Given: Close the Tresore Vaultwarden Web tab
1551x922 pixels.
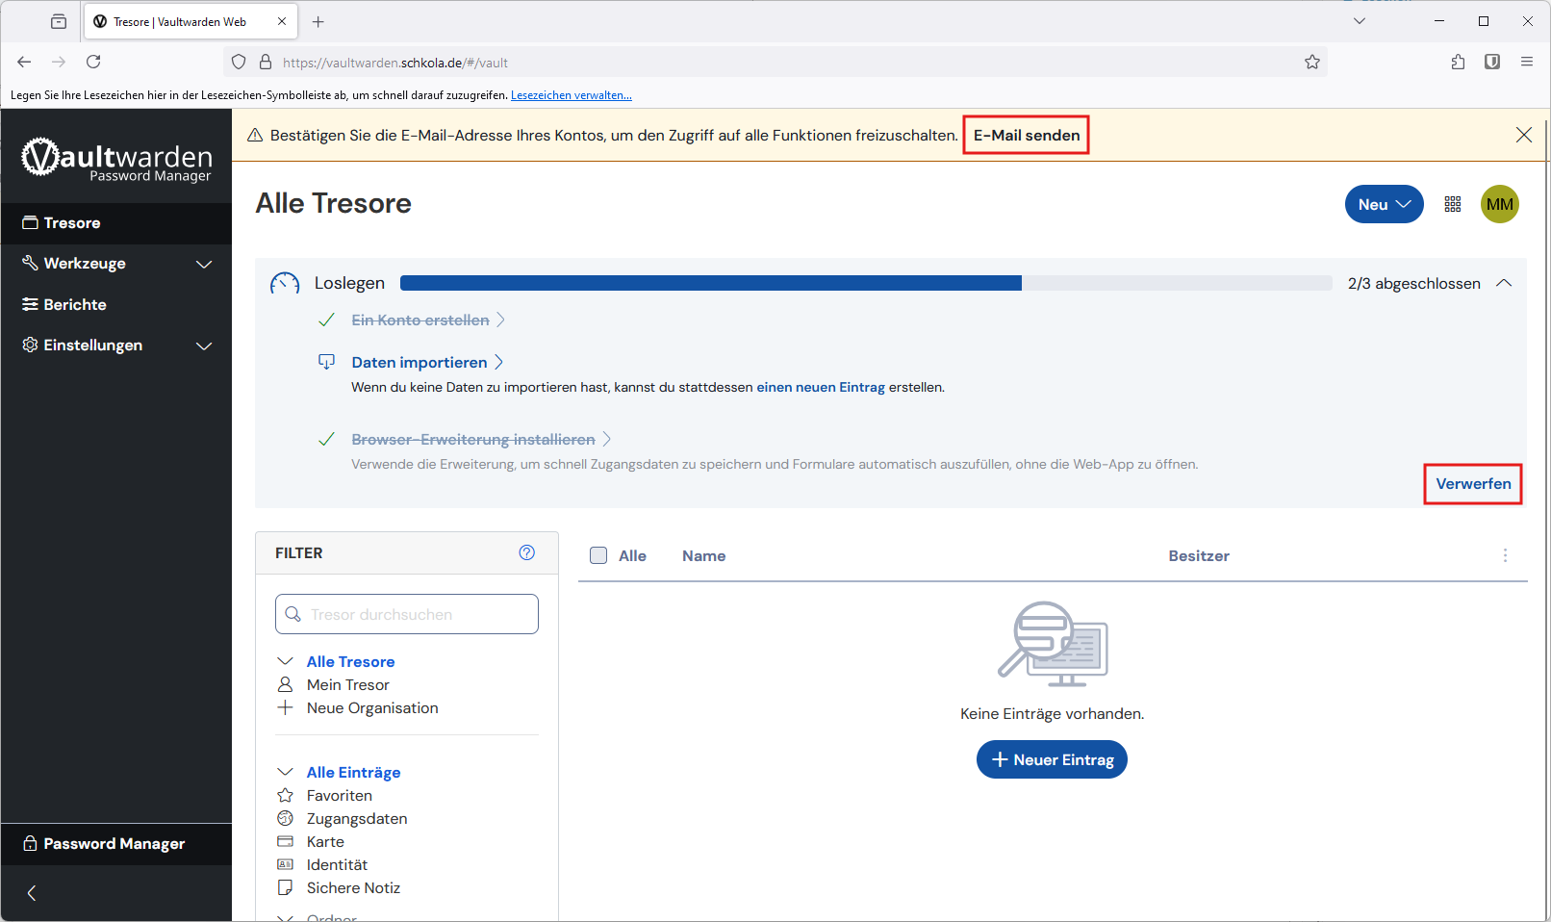Looking at the screenshot, I should 282,21.
